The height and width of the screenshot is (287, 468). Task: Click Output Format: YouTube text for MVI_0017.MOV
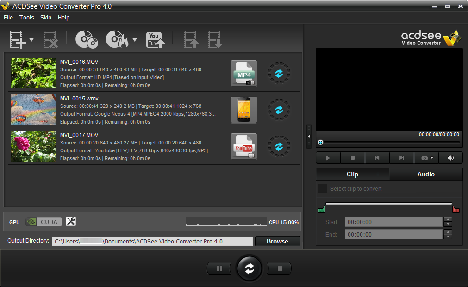coord(134,150)
